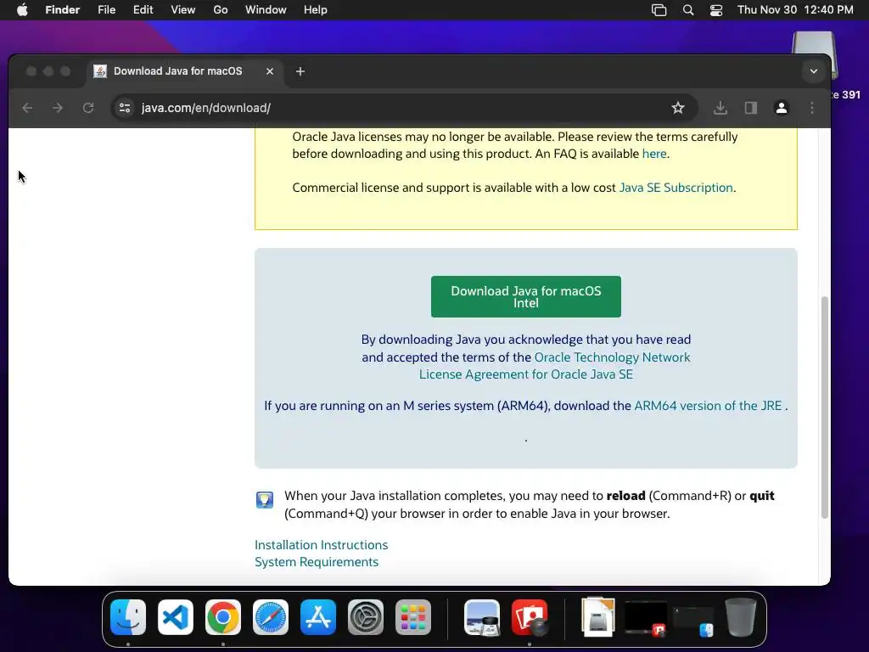Open Java SE Subscription link
Image resolution: width=869 pixels, height=652 pixels.
pyautogui.click(x=676, y=188)
